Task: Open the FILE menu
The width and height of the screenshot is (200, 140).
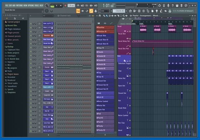Action: click(x=7, y=6)
